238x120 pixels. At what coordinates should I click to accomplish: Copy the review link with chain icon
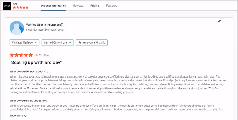click(219, 21)
